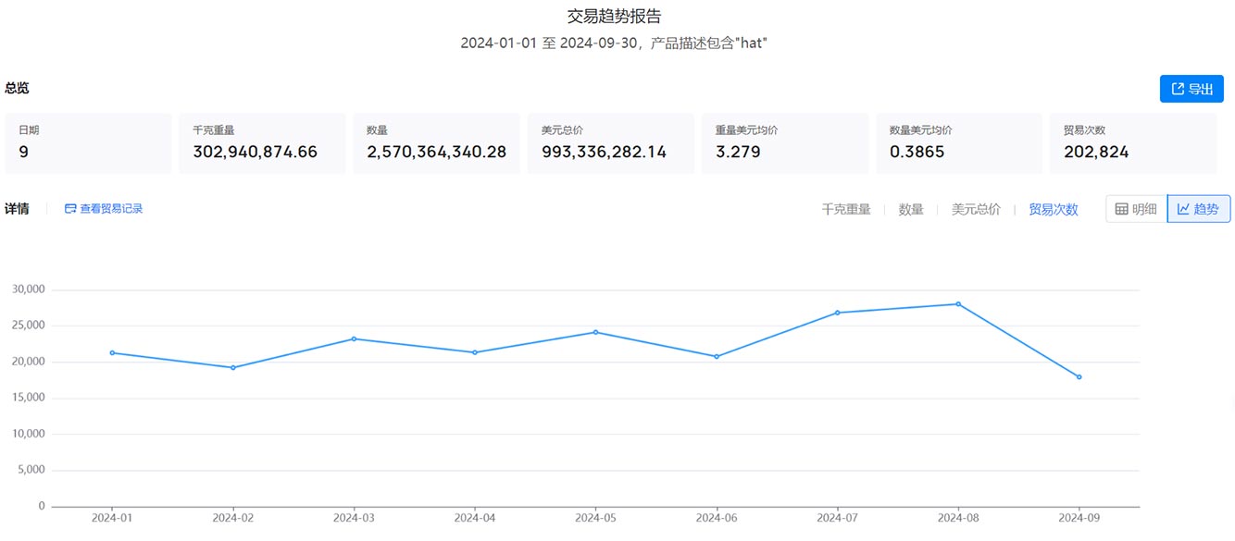Screen dimensions: 1235x541
Task: Click the 交易趋势报告 title
Action: (615, 16)
